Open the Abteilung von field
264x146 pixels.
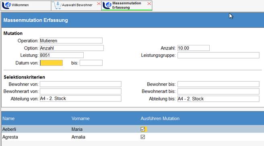(80, 99)
